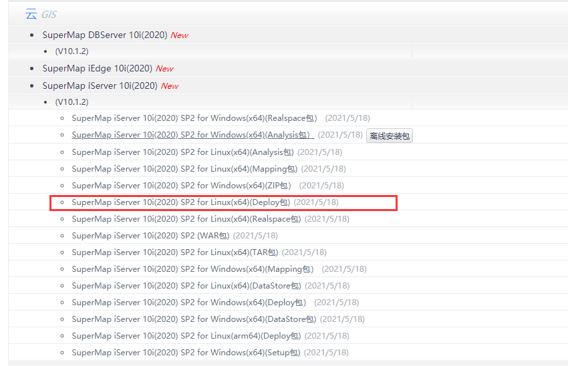
Task: Click date (2021/5/18) of Linux TAR package row
Action: [304, 252]
